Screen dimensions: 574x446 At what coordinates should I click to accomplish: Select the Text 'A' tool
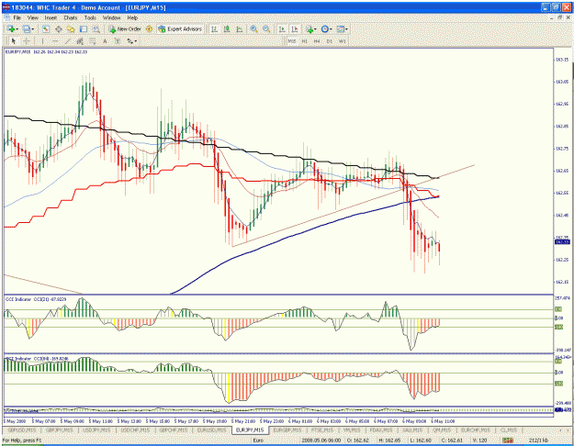105,41
